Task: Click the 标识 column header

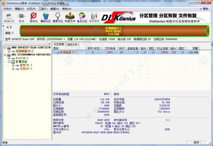Action: (122, 48)
